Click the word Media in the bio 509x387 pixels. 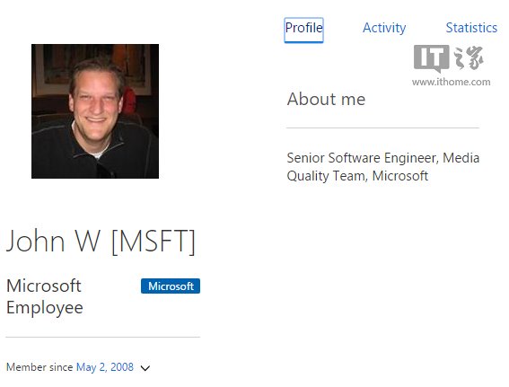tap(461, 158)
